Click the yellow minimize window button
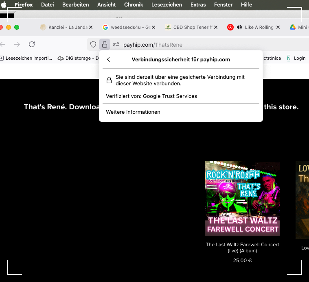This screenshot has width=309, height=282. coord(9,27)
